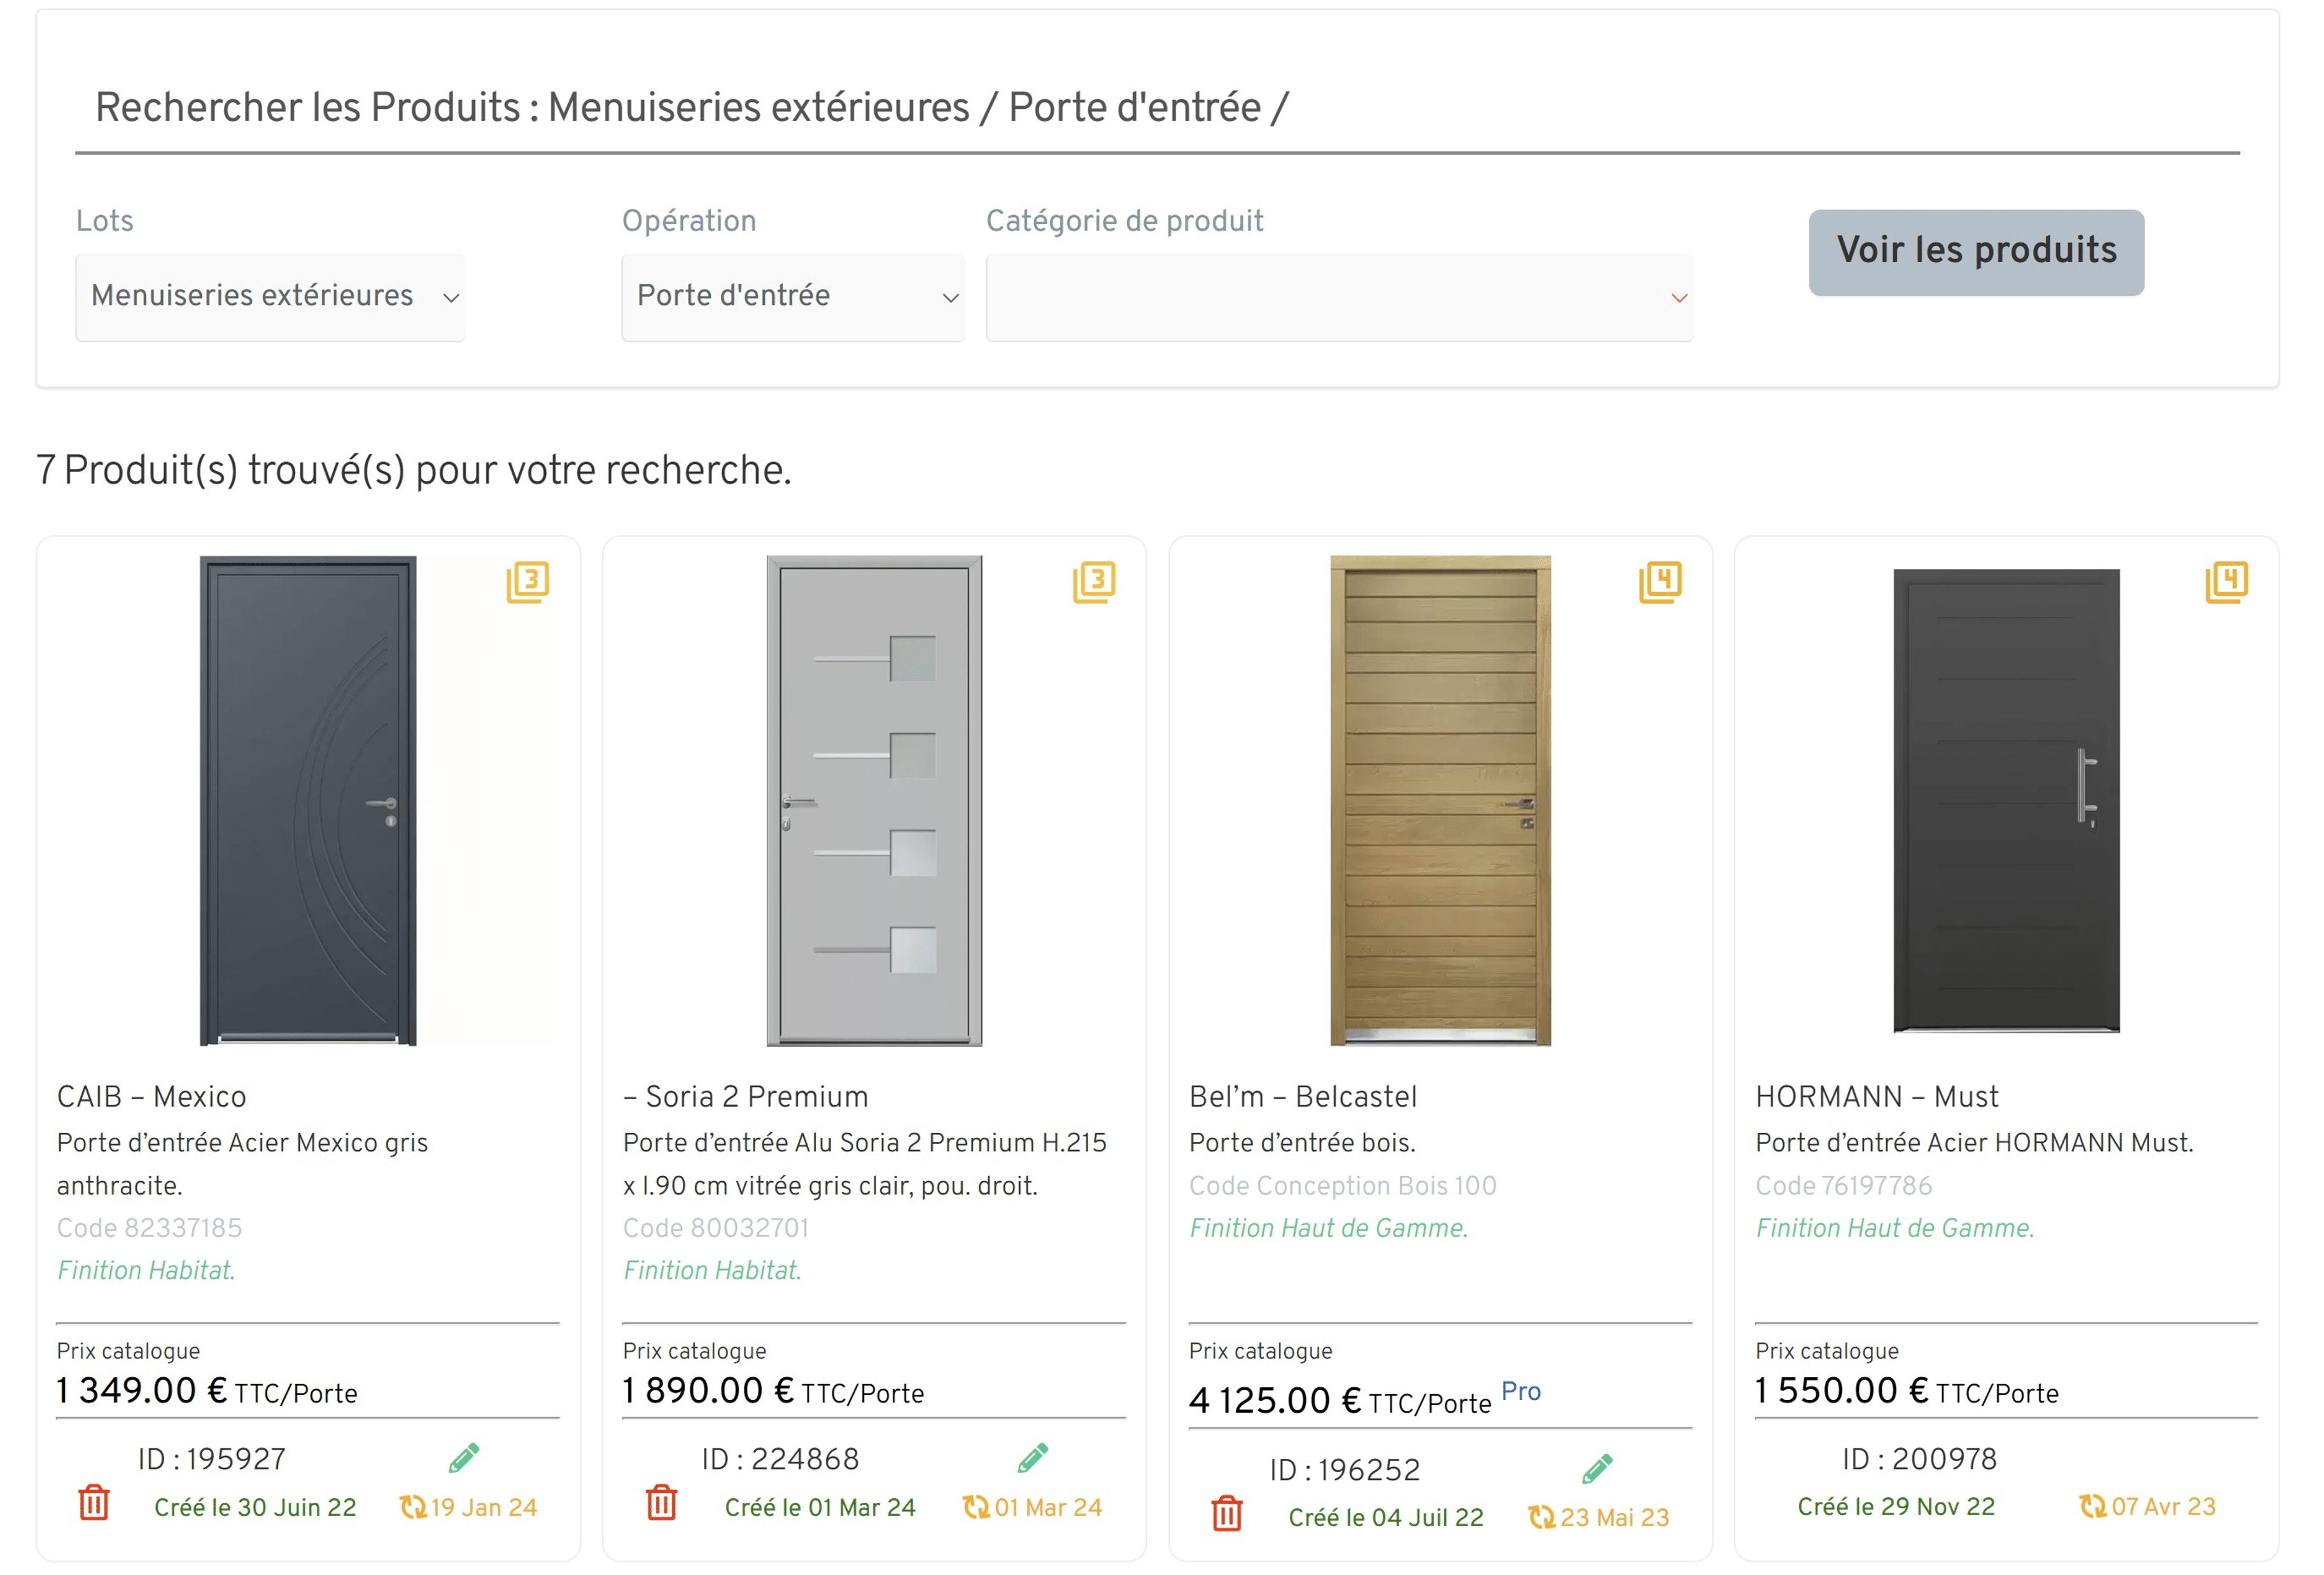Open the Catégorie de produit dropdown
The height and width of the screenshot is (1575, 2324).
1339,297
